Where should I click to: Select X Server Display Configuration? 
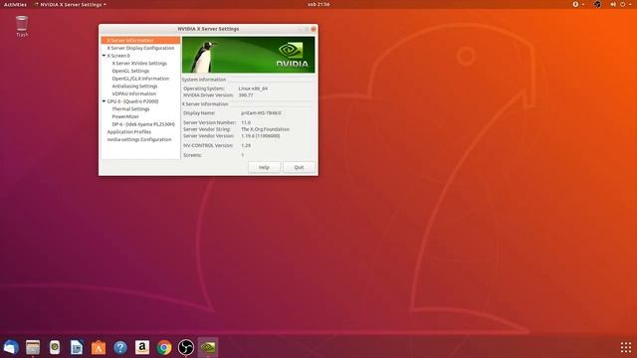pos(140,48)
